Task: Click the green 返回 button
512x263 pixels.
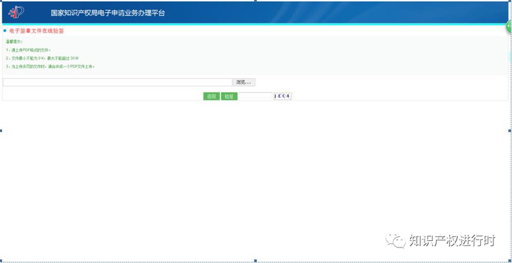Action: coord(211,96)
